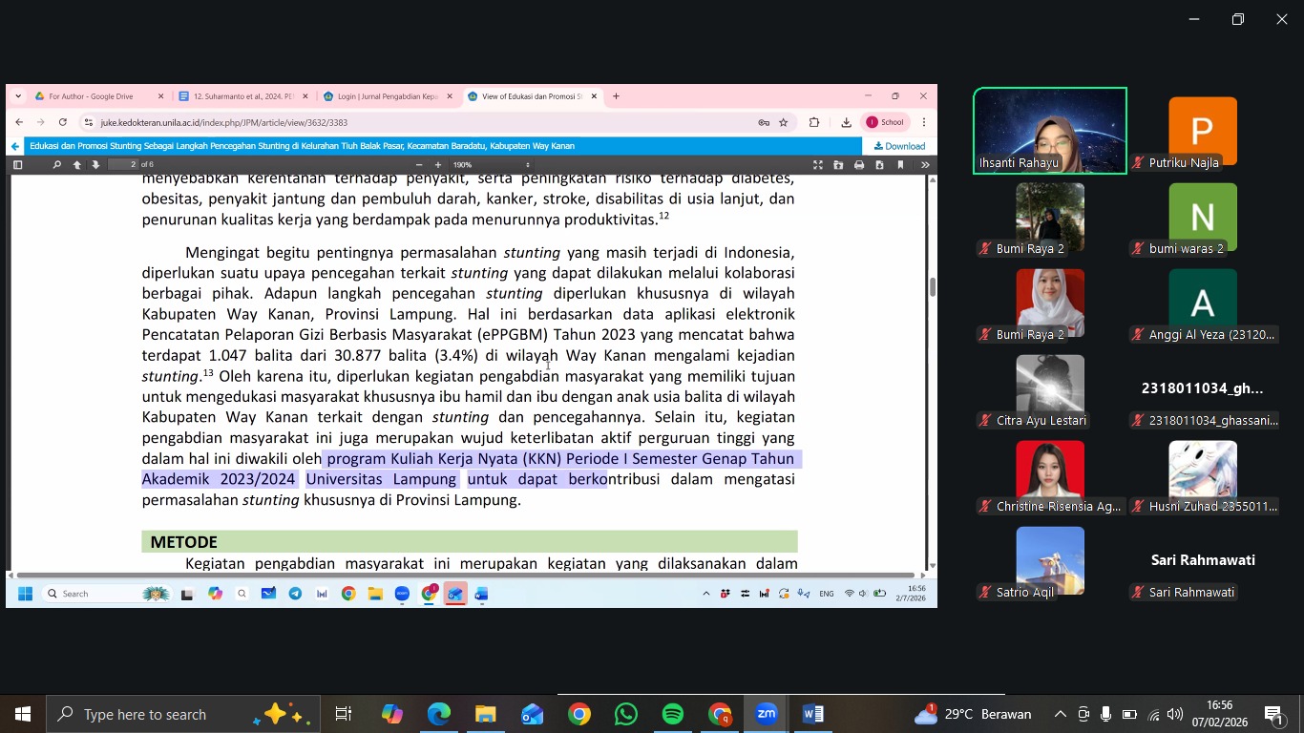Open the find-in-document search tool
Image resolution: width=1304 pixels, height=733 pixels.
56,165
